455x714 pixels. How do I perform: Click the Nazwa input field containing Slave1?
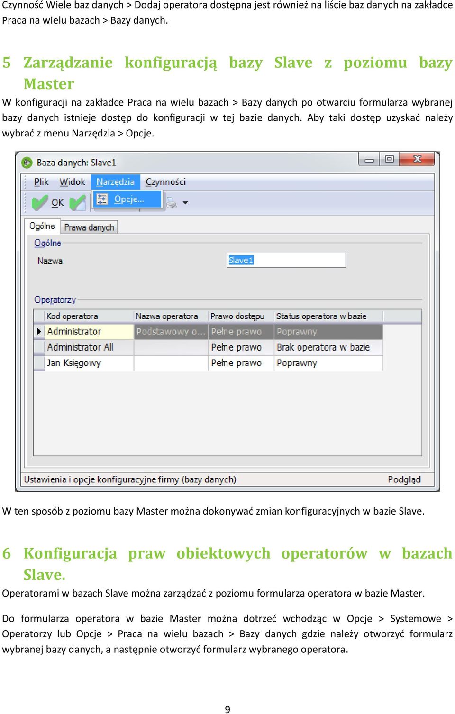point(286,260)
